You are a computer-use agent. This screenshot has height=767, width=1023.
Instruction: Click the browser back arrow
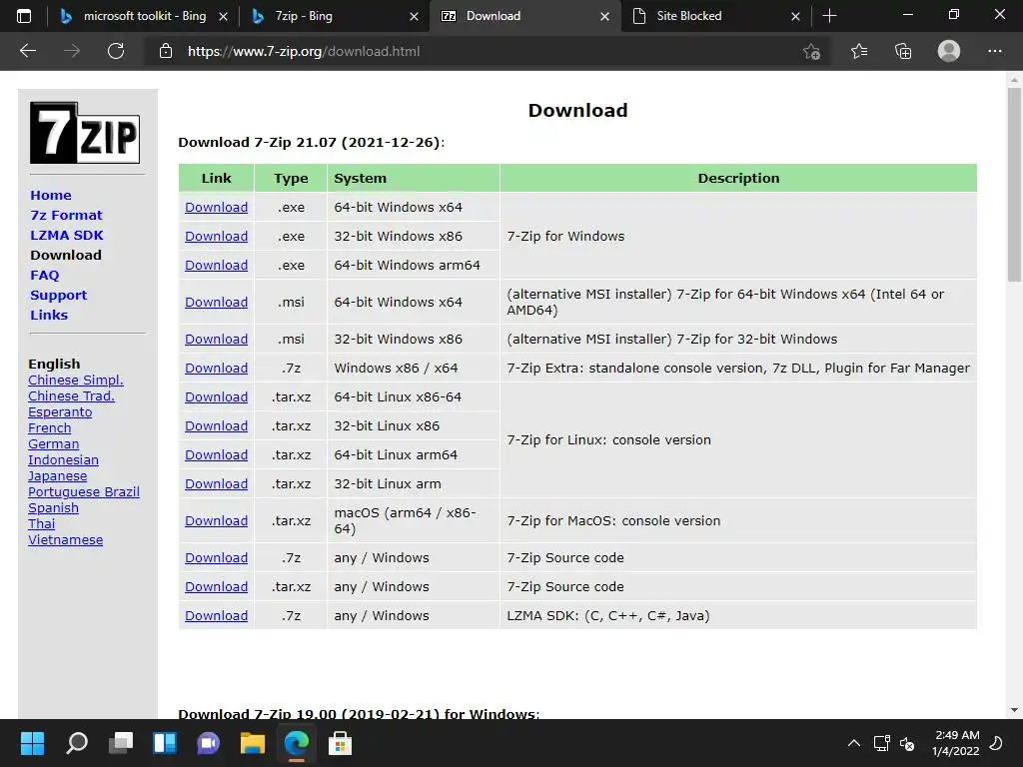click(28, 51)
